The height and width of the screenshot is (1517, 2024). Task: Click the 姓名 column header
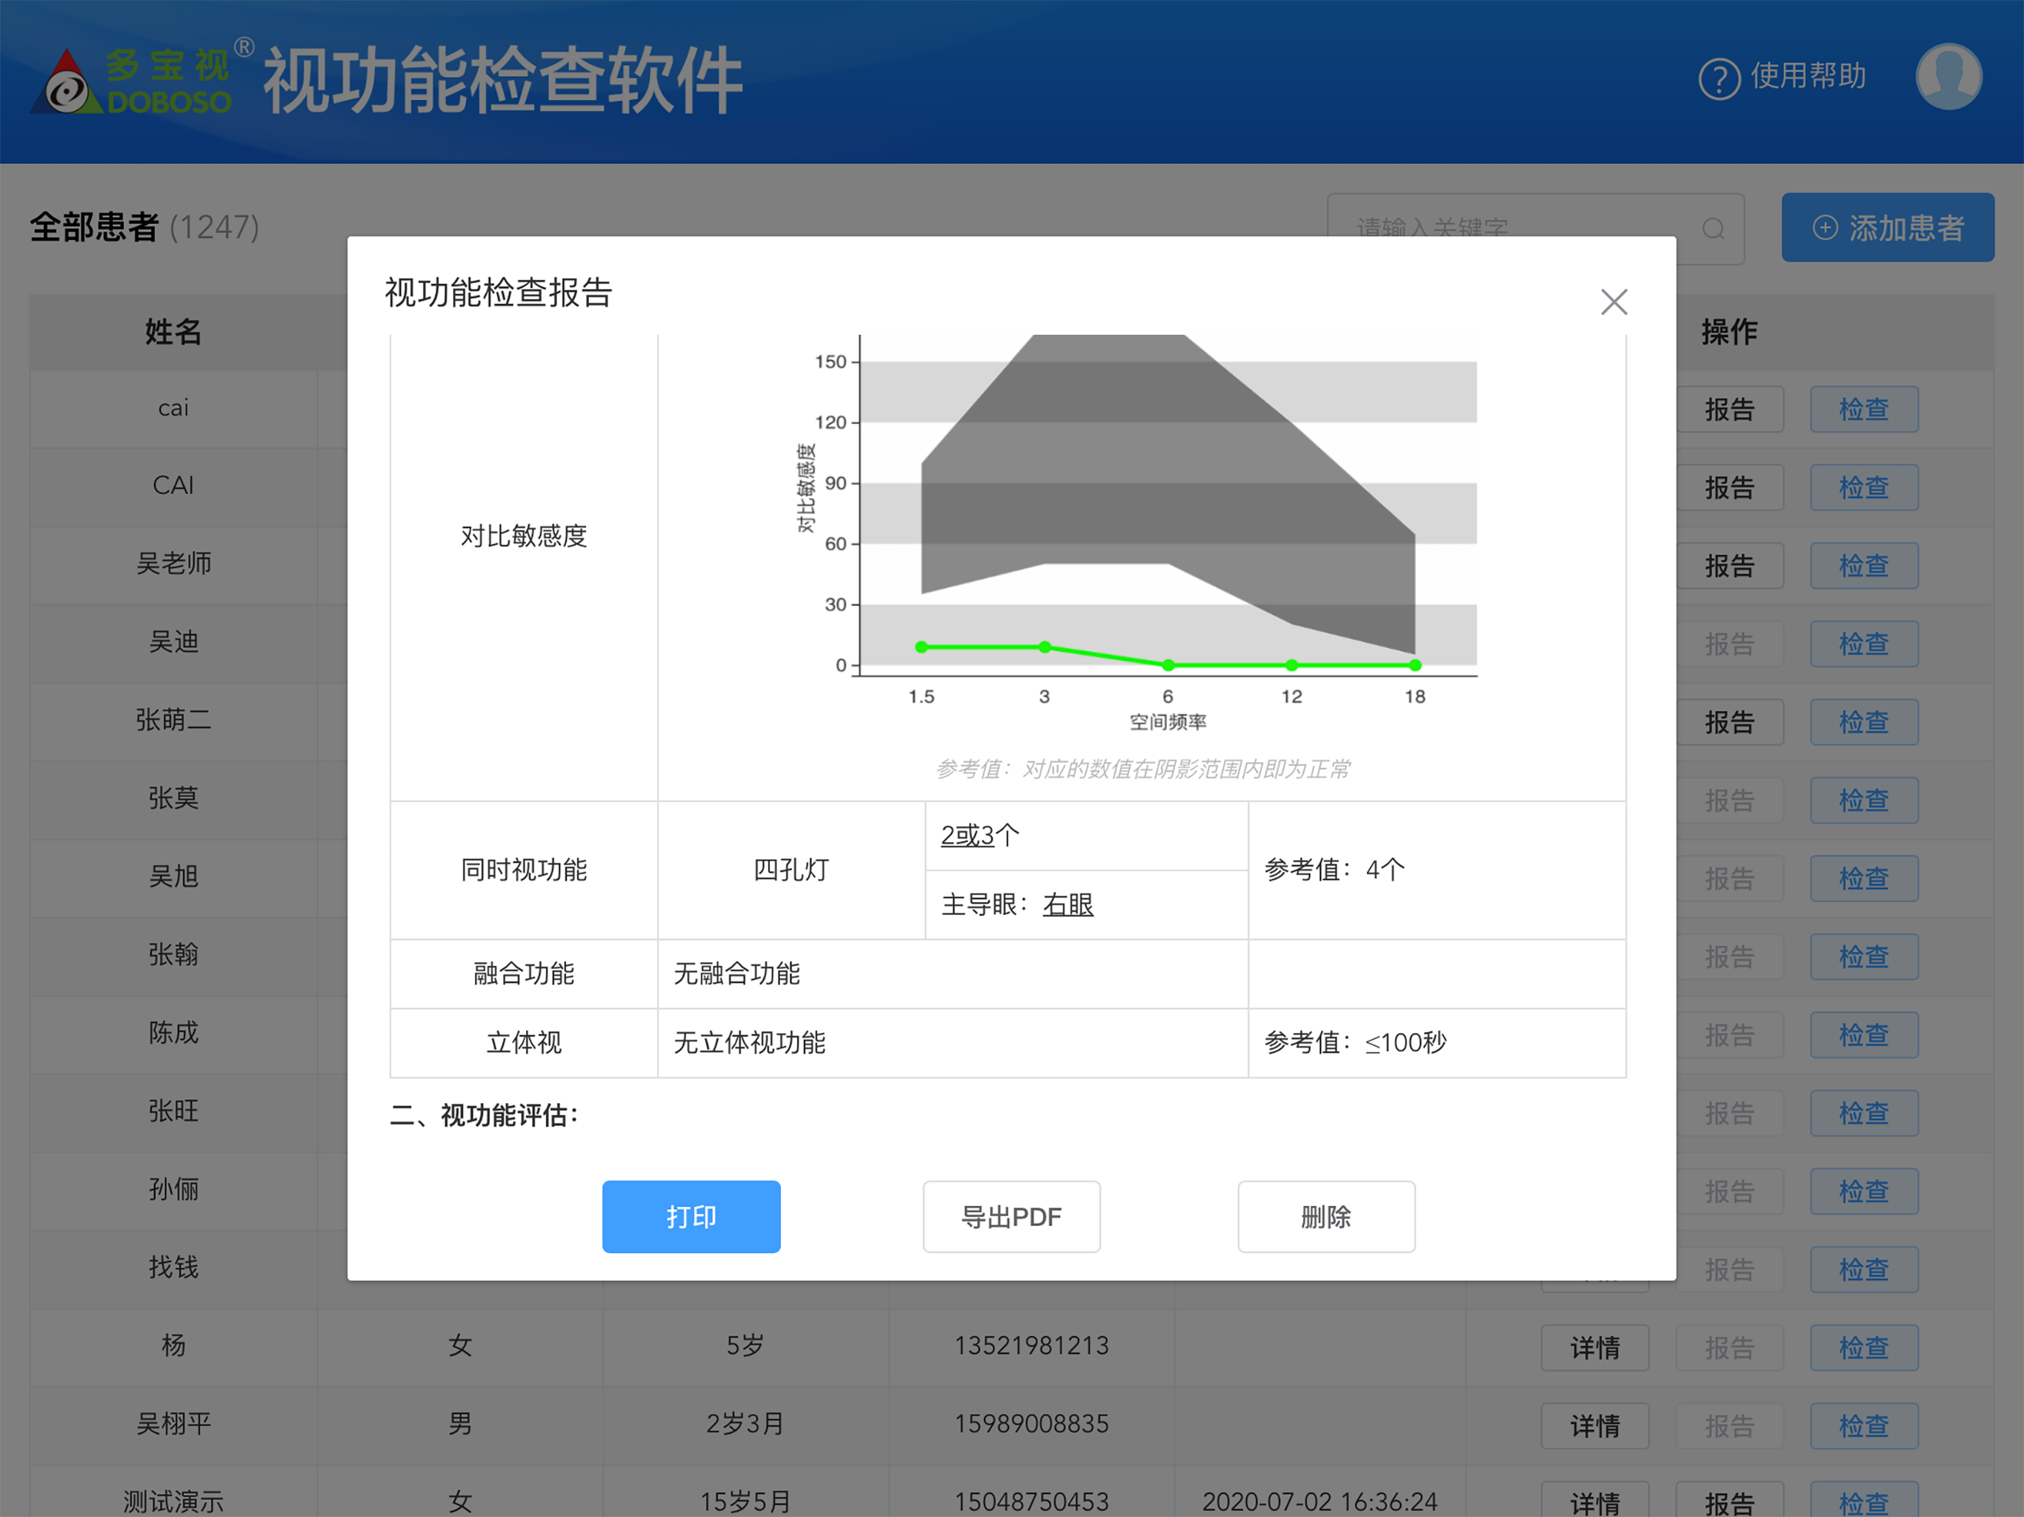173,331
